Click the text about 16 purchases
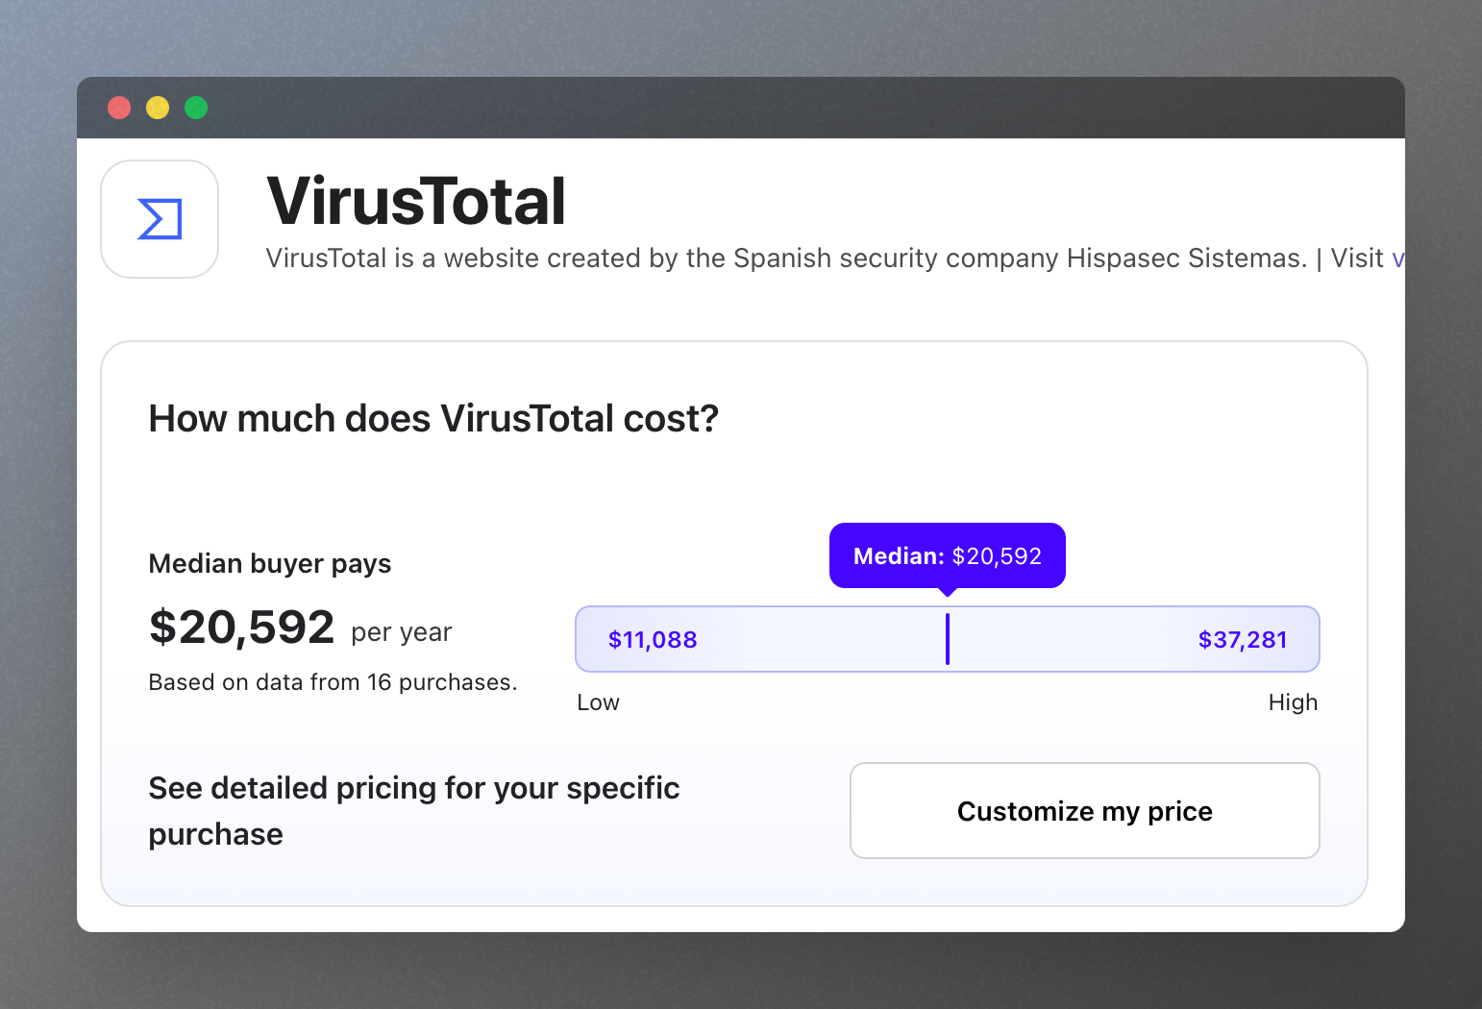Image resolution: width=1482 pixels, height=1009 pixels. coord(332,681)
